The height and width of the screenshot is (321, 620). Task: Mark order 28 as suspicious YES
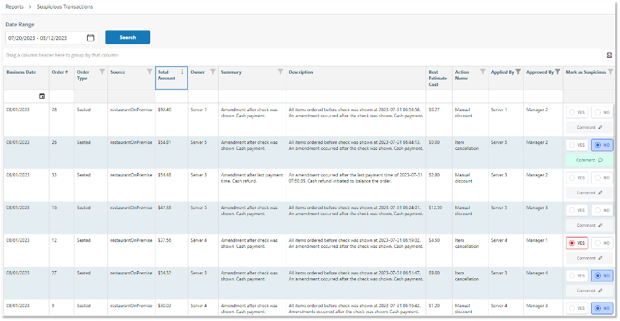pos(577,112)
